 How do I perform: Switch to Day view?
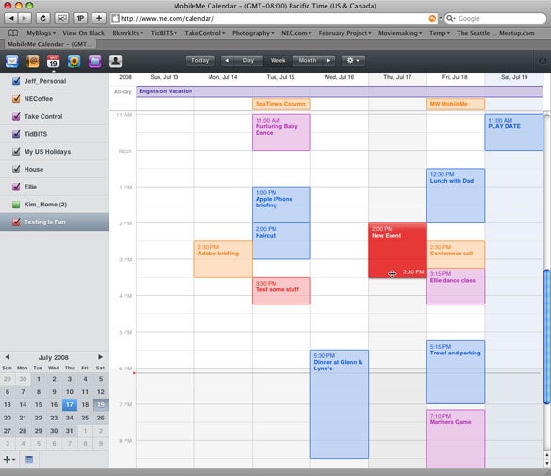[x=248, y=60]
